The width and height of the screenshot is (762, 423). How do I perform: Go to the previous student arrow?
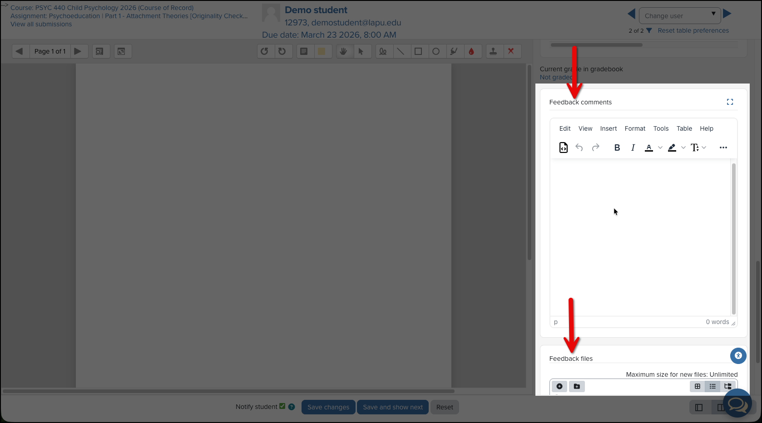pos(631,14)
